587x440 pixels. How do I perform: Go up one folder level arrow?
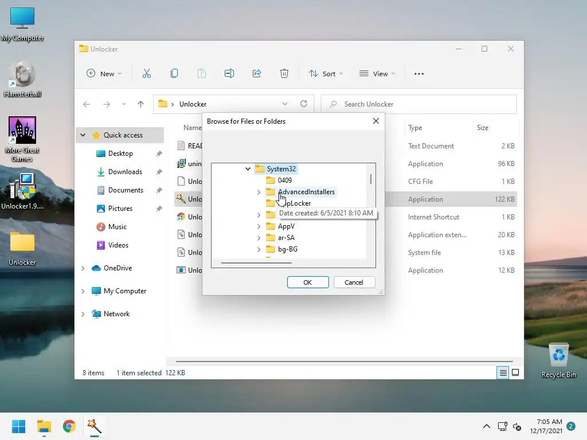coord(141,104)
